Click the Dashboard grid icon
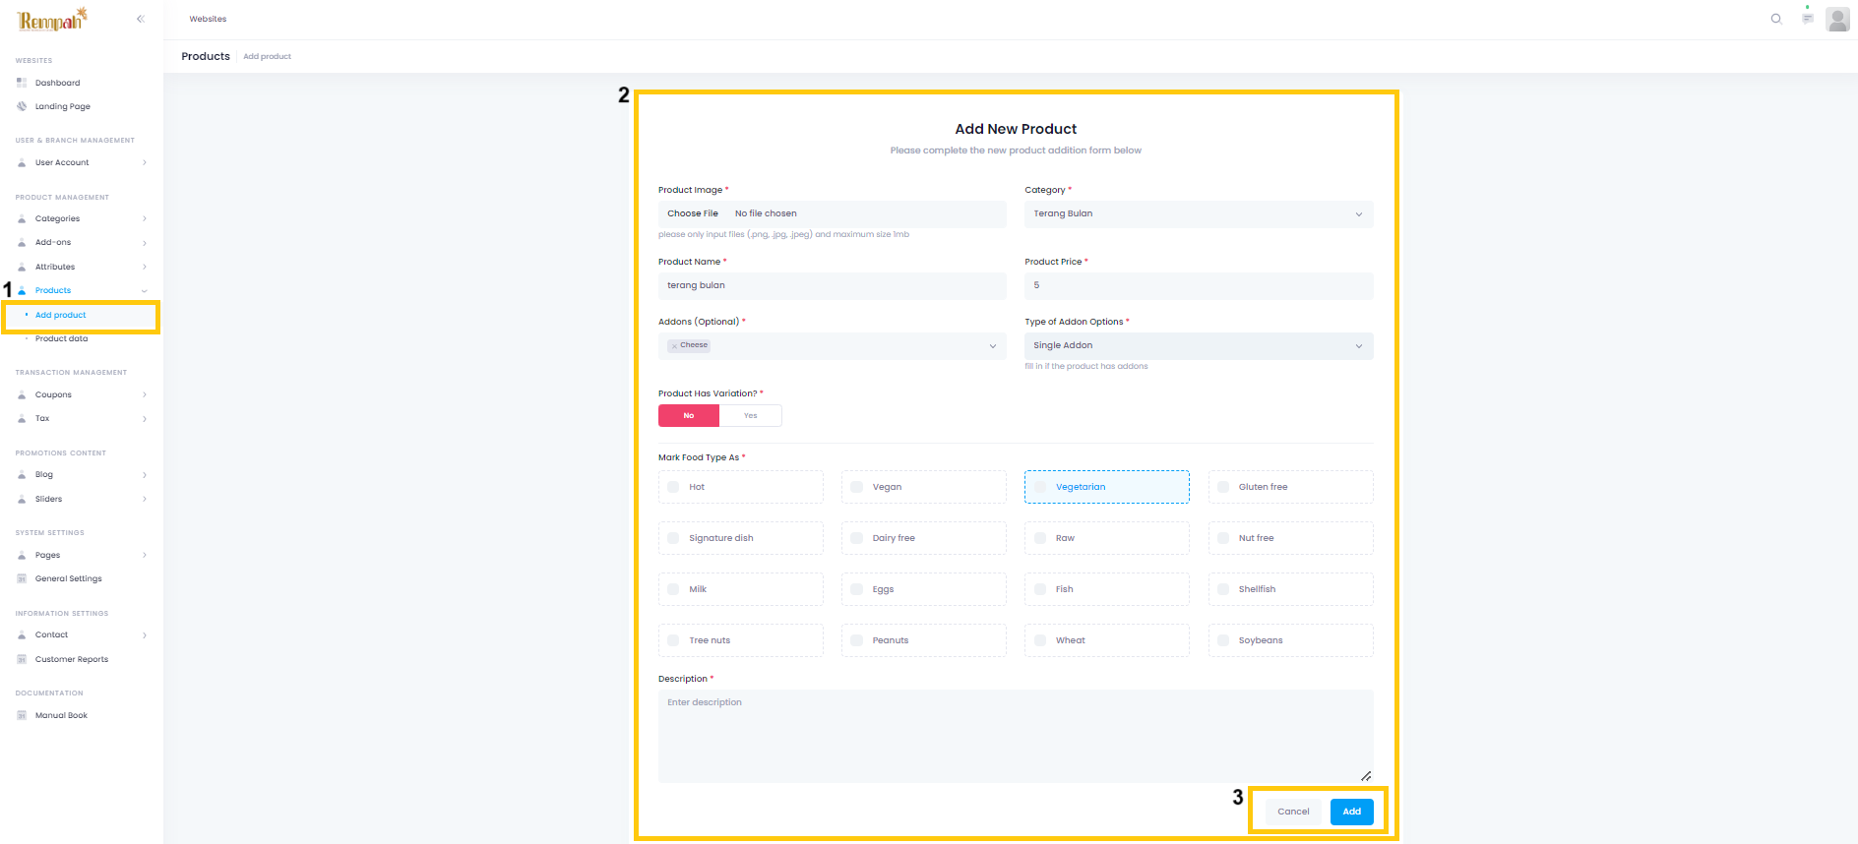Screen dimensions: 1858x844 tap(22, 83)
